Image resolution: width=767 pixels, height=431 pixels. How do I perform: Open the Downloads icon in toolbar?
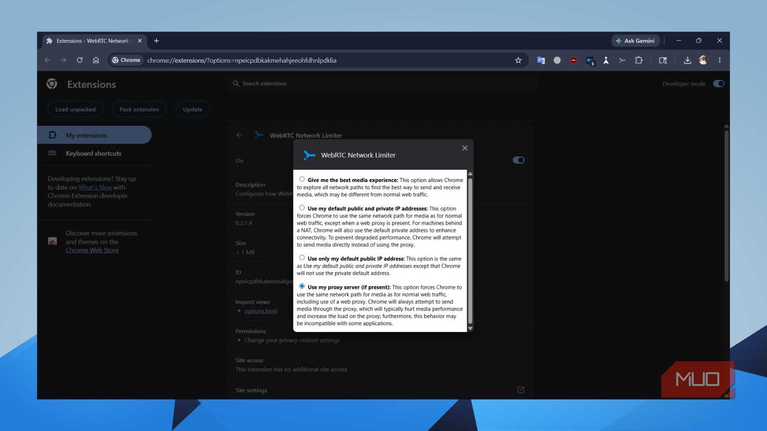(x=687, y=60)
